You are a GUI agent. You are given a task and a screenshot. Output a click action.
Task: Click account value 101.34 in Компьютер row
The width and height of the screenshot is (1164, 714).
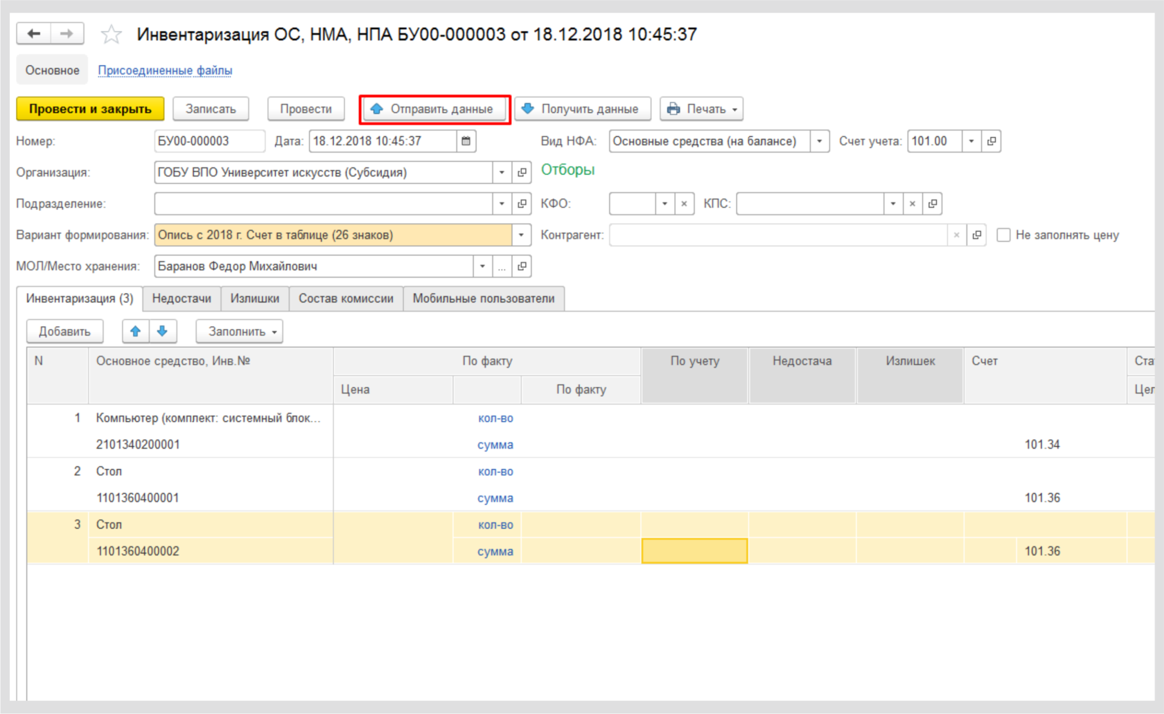click(x=1042, y=445)
